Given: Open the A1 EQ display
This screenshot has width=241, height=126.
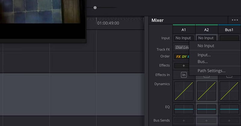Looking at the screenshot, I should click(x=184, y=109).
